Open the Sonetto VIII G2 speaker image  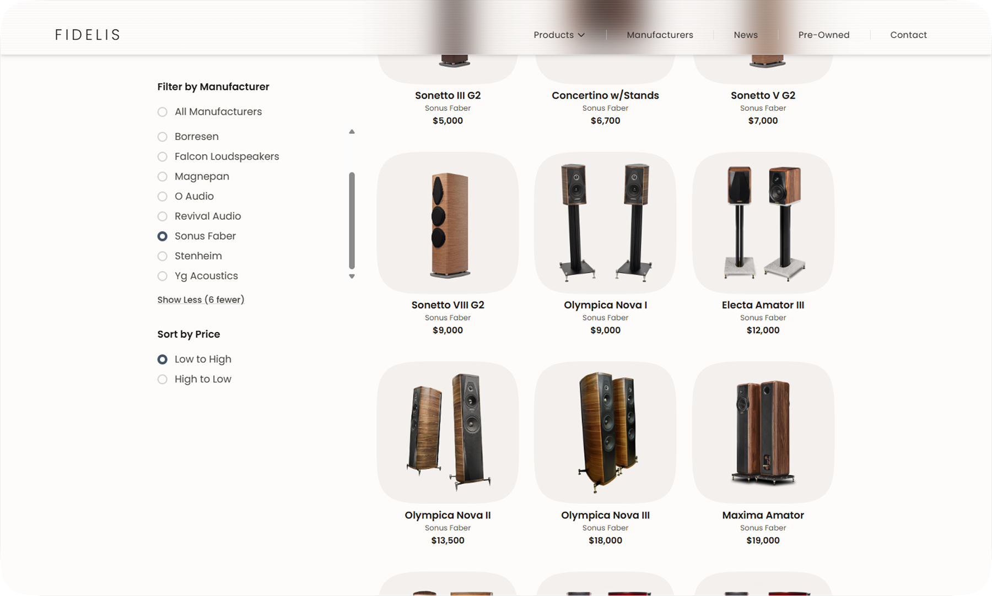(448, 223)
